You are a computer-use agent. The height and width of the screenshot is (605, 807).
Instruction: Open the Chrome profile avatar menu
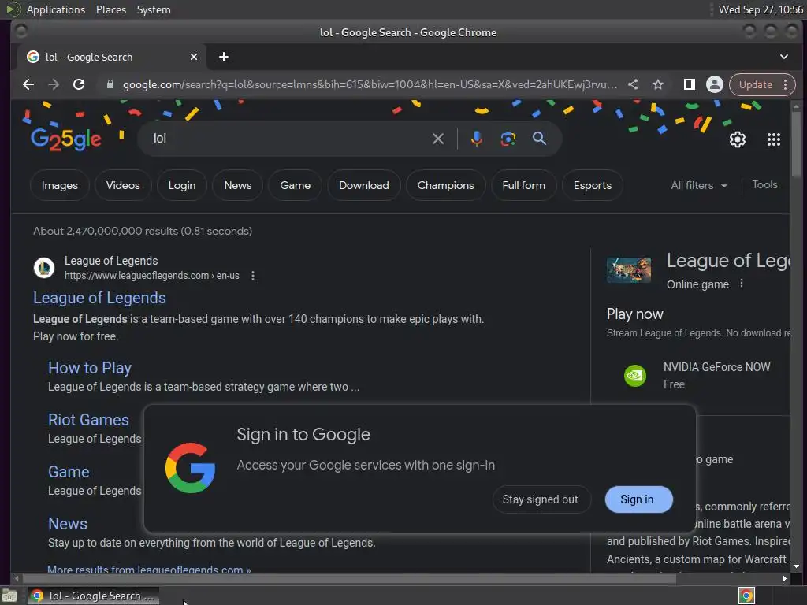pyautogui.click(x=714, y=84)
